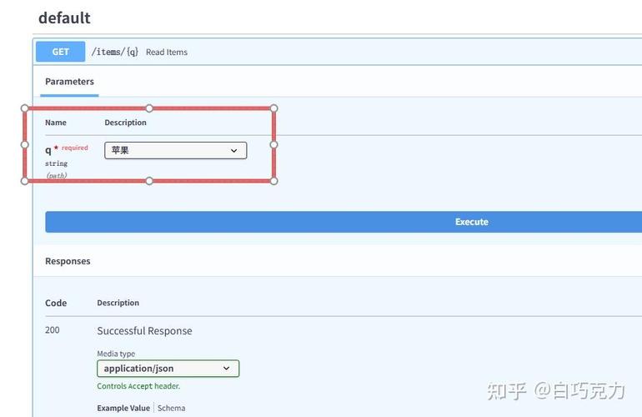This screenshot has width=642, height=417.
Task: Click the Media type label
Action: coord(116,354)
